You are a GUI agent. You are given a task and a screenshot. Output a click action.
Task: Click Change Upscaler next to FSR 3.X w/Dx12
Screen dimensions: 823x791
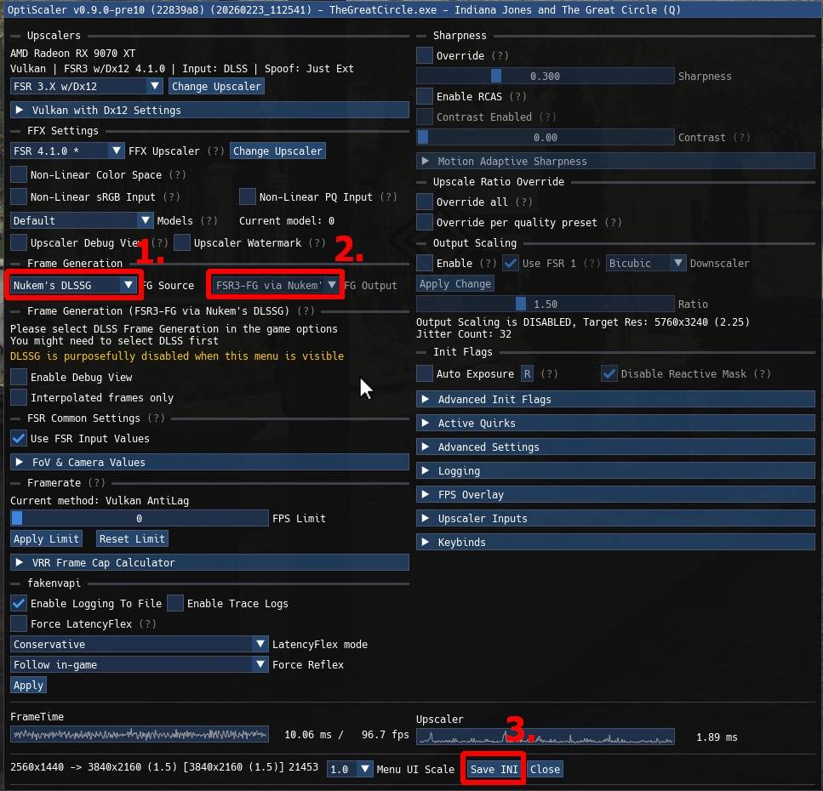point(216,86)
